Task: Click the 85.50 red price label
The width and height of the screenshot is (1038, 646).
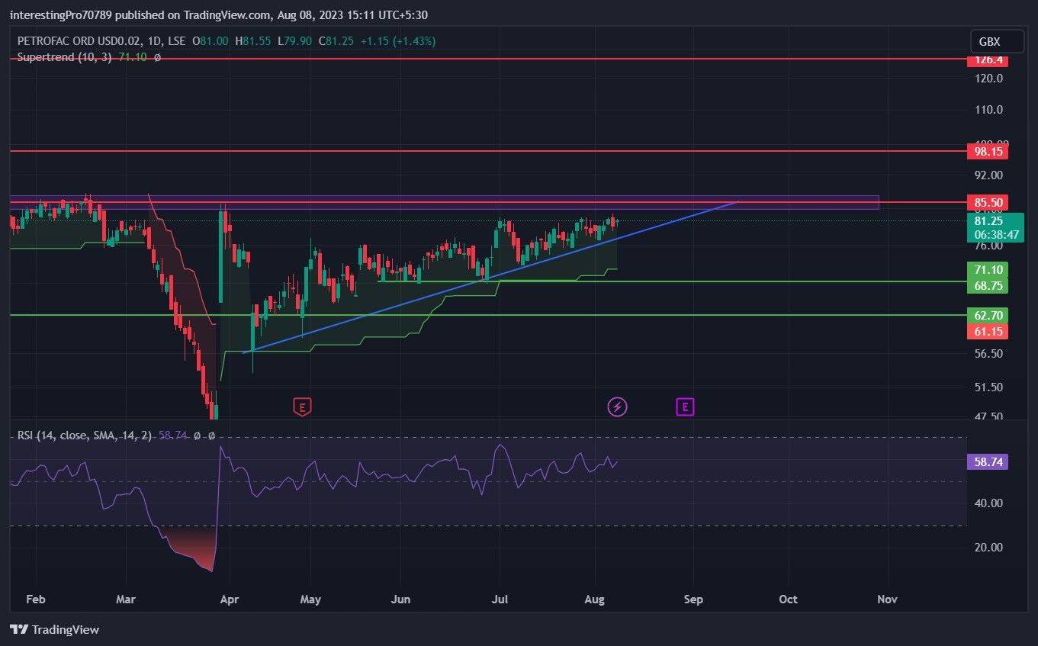Action: click(987, 203)
